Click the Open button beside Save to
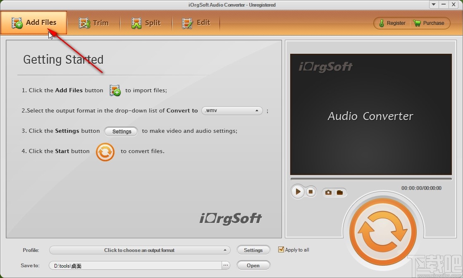463x278 pixels. coord(253,265)
